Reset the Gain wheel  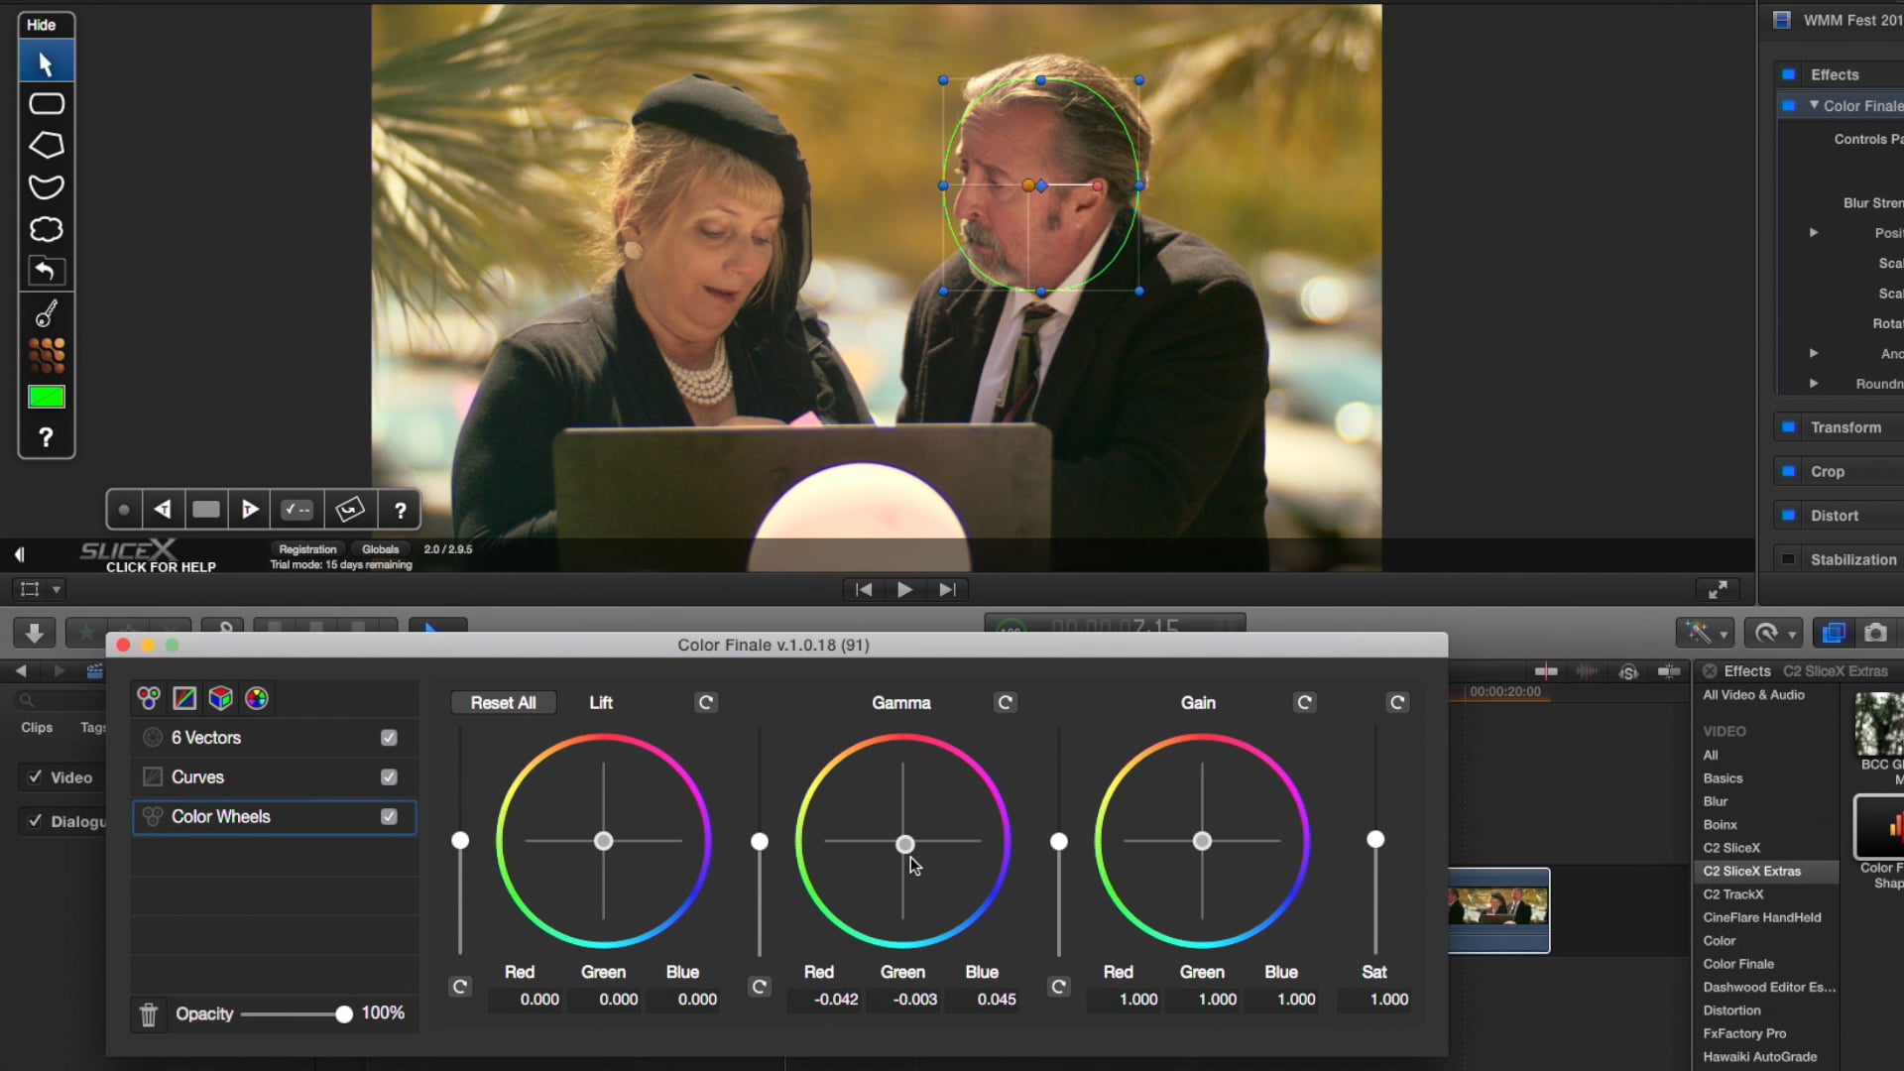coord(1305,703)
